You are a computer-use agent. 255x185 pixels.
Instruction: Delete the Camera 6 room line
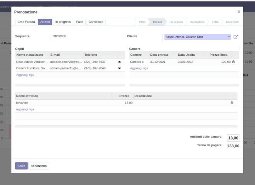coord(233,62)
